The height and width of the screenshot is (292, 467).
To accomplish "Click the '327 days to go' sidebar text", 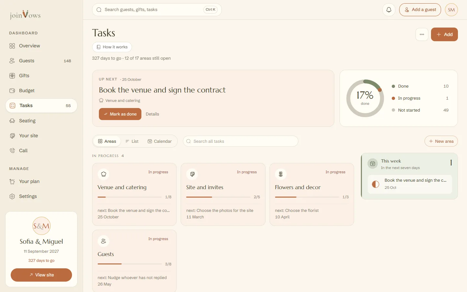I will tap(41, 261).
